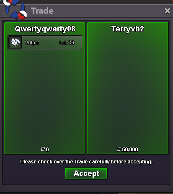Click the check Trade carefully warning text
This screenshot has width=173, height=194.
(x=86, y=162)
